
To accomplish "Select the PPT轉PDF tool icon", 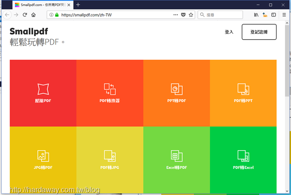I will [x=176, y=89].
